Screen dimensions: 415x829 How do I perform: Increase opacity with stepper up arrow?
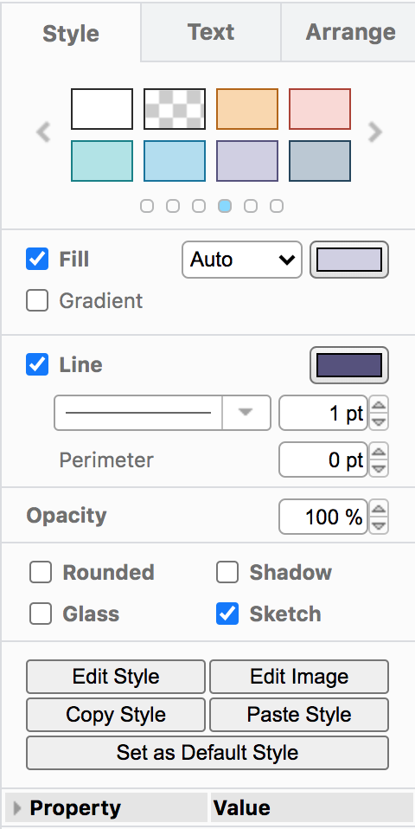pyautogui.click(x=379, y=510)
